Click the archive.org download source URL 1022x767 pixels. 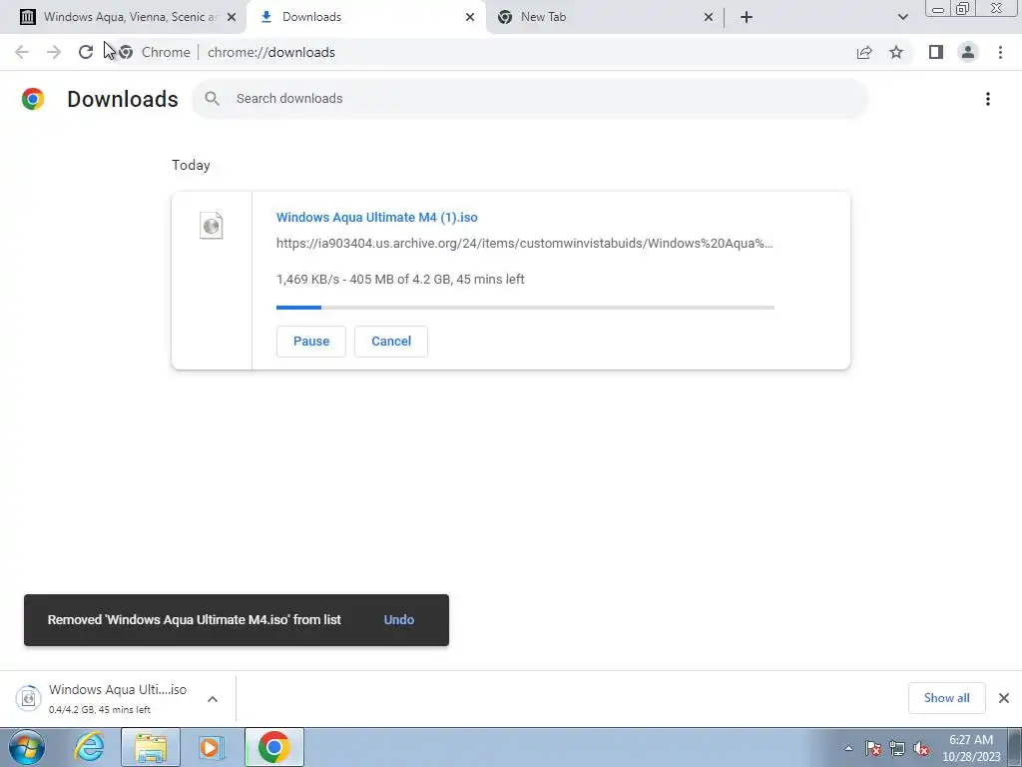point(525,244)
